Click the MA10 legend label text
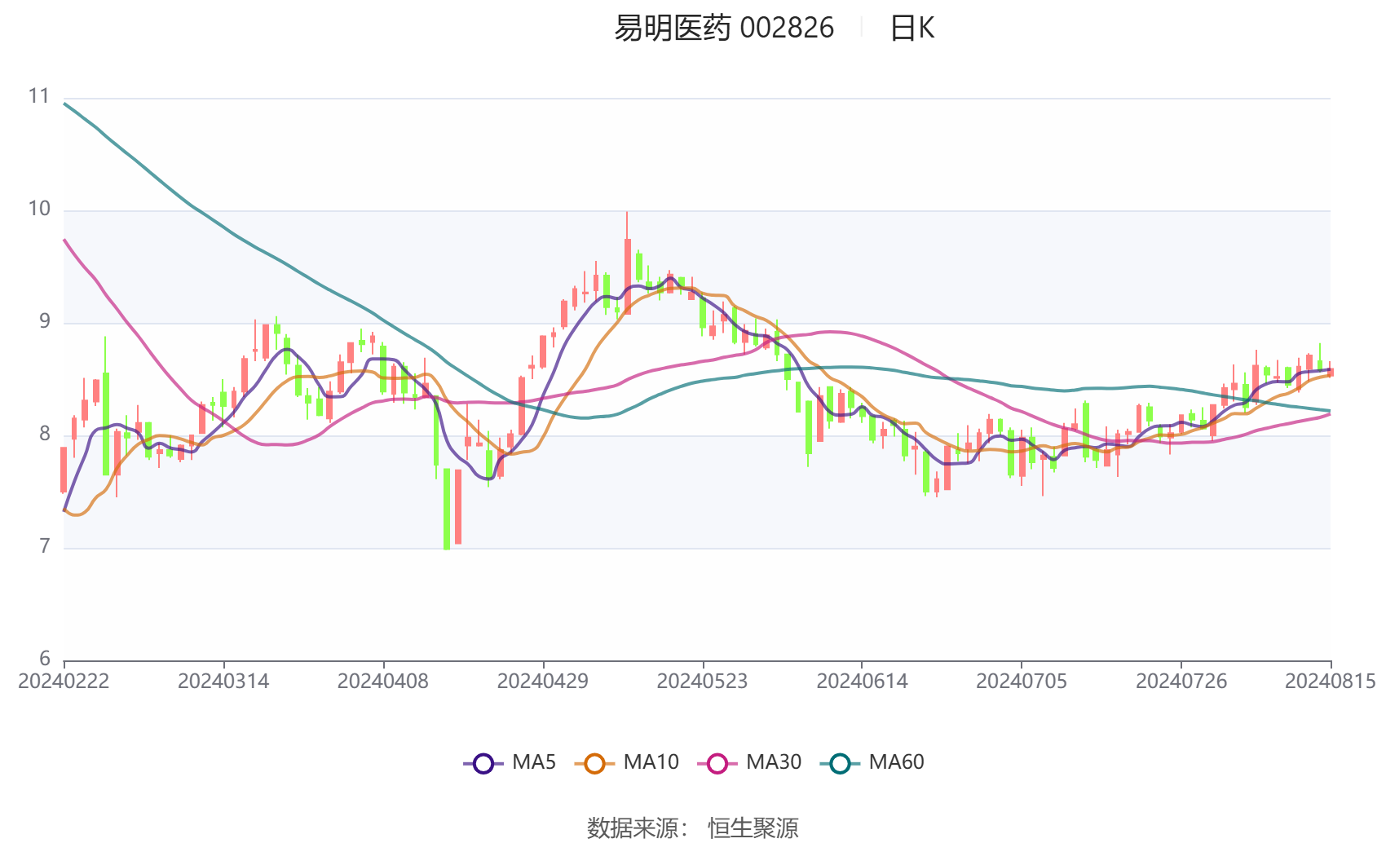The width and height of the screenshot is (1386, 843). coord(651,762)
